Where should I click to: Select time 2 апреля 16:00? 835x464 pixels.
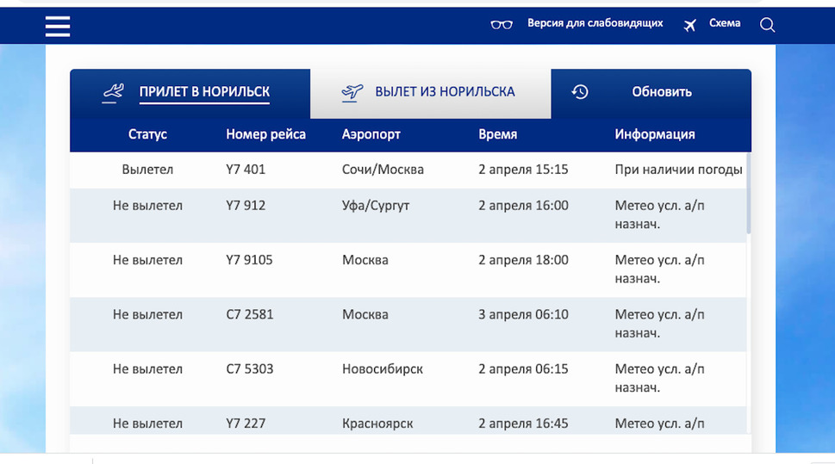tap(523, 206)
